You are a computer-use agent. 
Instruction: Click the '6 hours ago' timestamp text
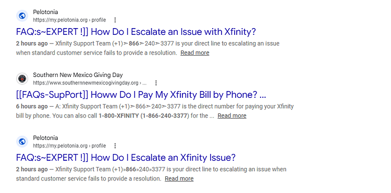(x=32, y=107)
